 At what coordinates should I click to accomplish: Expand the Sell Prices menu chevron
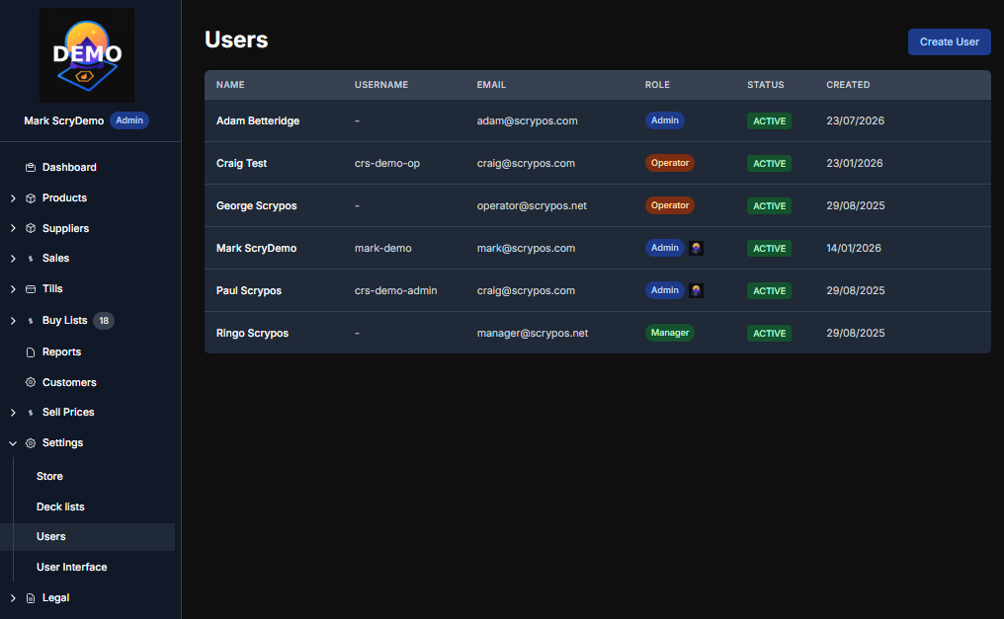(x=13, y=413)
